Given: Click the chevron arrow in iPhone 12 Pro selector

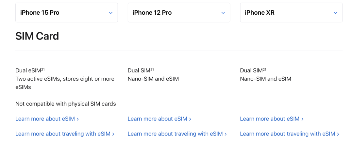Looking at the screenshot, I should pos(223,13).
